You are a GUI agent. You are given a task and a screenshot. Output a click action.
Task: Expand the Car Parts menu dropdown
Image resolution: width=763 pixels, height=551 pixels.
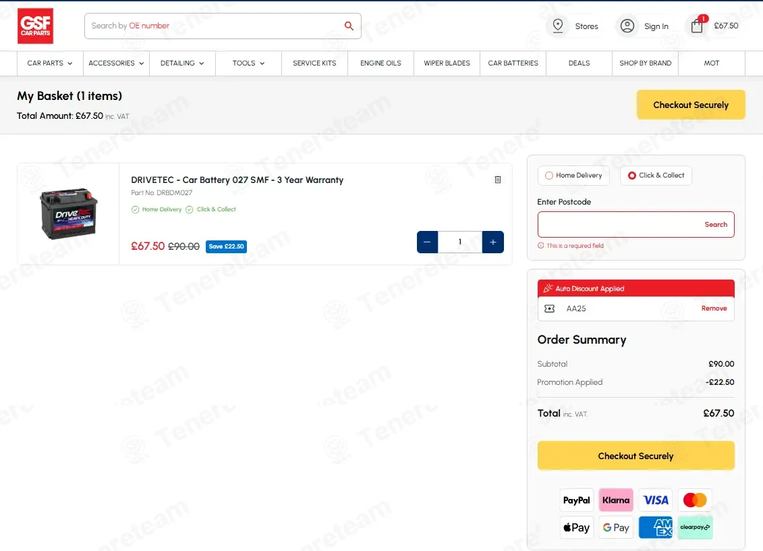pyautogui.click(x=50, y=63)
